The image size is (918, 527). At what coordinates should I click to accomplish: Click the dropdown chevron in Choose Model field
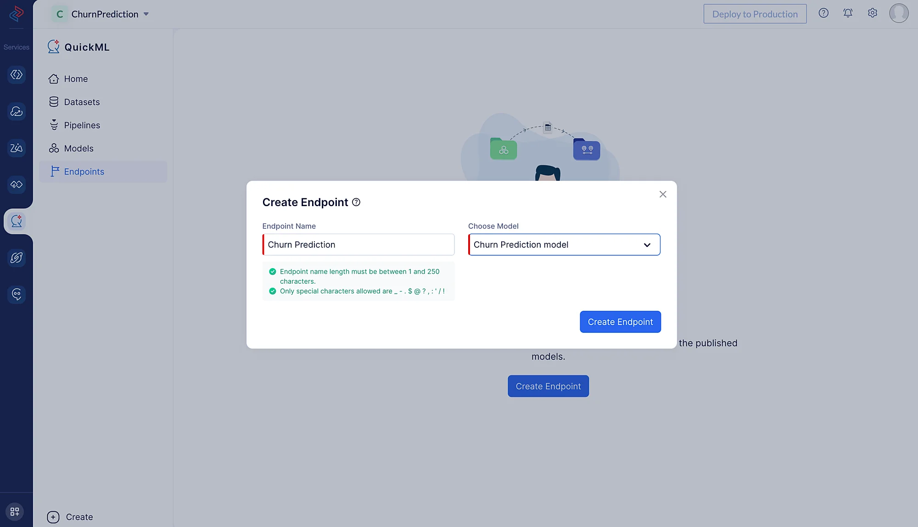point(647,245)
